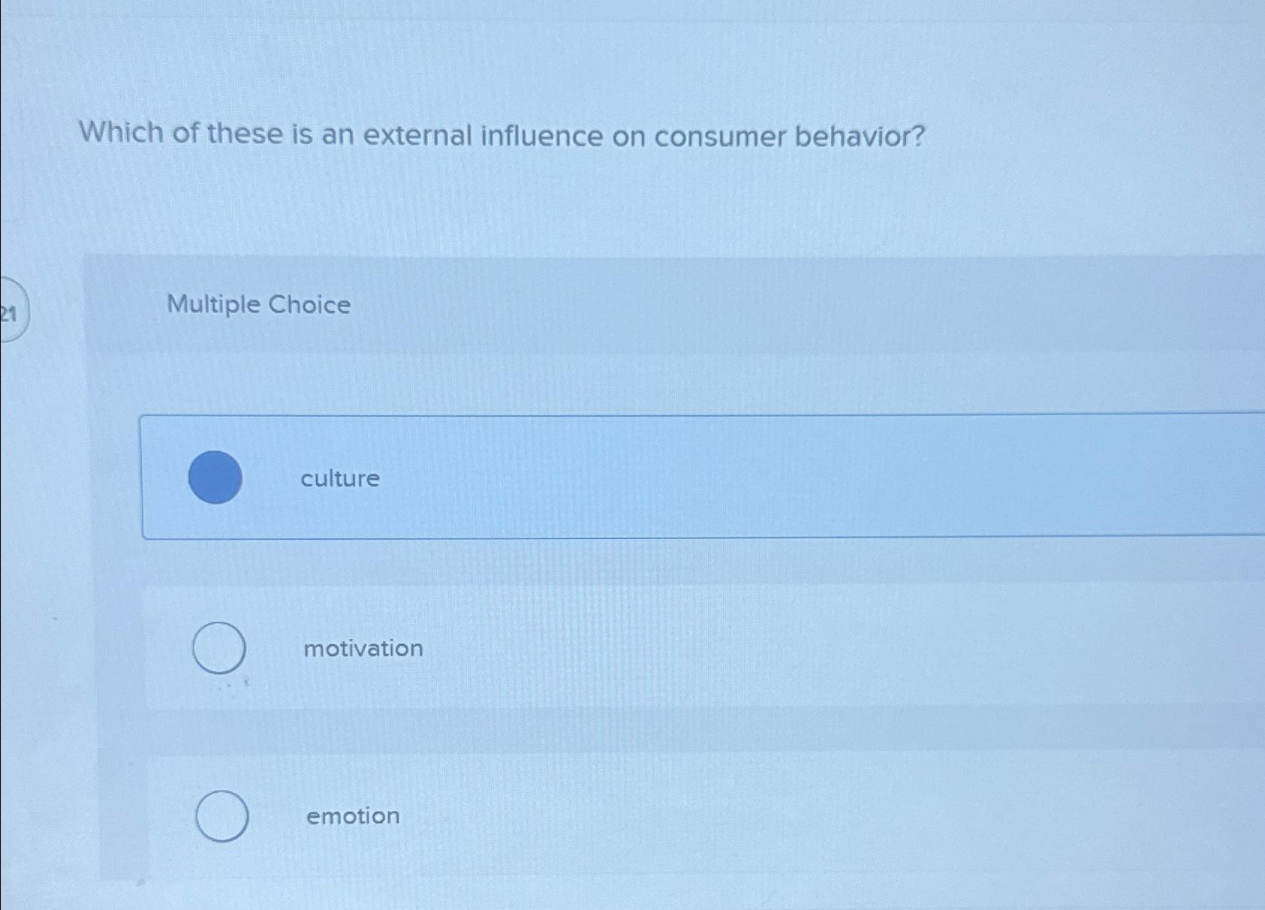Click the empty circle beside emotion
The image size is (1265, 910).
[x=221, y=817]
